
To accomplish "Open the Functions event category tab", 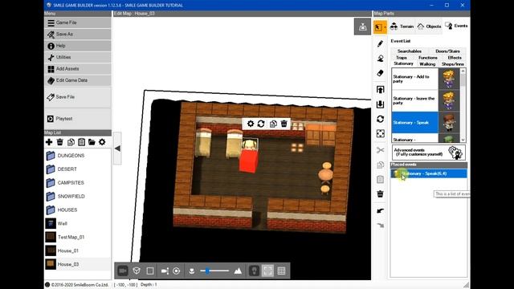I will [428, 58].
